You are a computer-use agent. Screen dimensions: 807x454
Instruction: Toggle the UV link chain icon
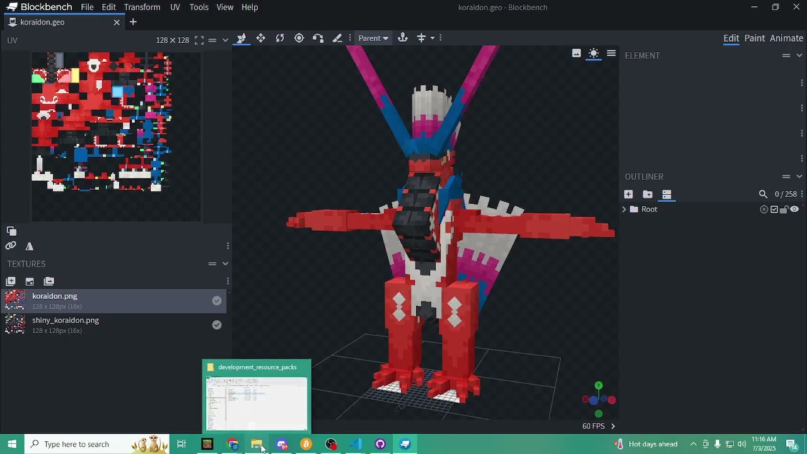[11, 246]
